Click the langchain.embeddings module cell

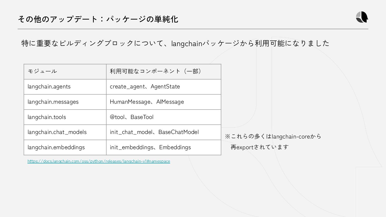coord(65,147)
